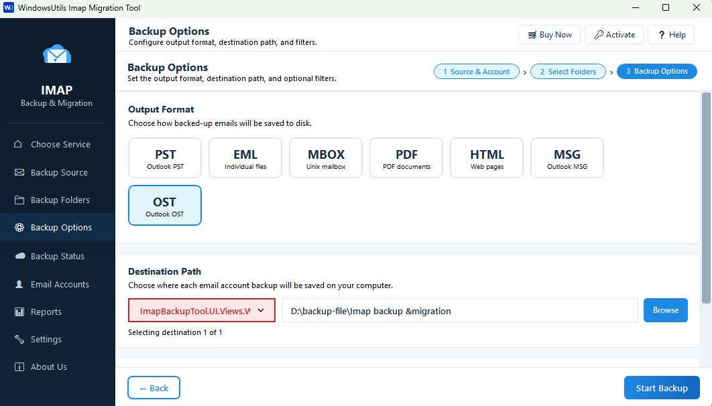Click the destination path input field
Viewport: 712px width, 406px height.
click(460, 310)
